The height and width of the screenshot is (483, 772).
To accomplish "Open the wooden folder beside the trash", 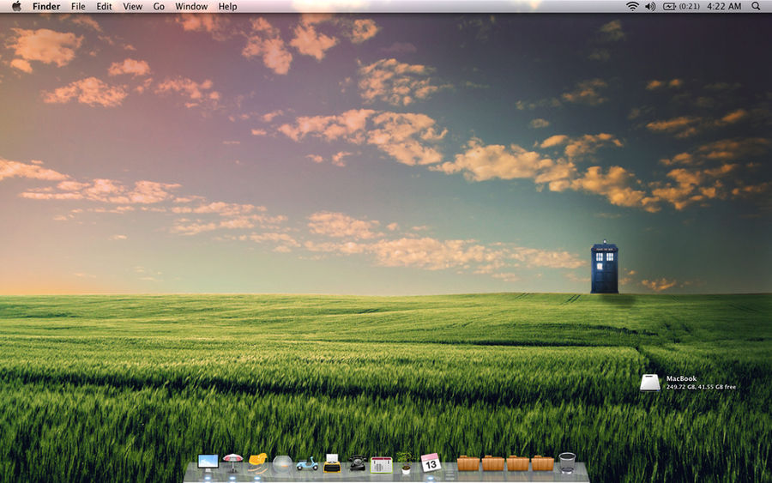I will pos(543,463).
